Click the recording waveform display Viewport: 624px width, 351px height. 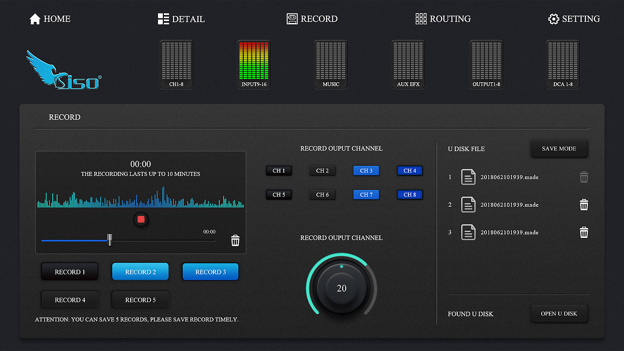(x=140, y=197)
